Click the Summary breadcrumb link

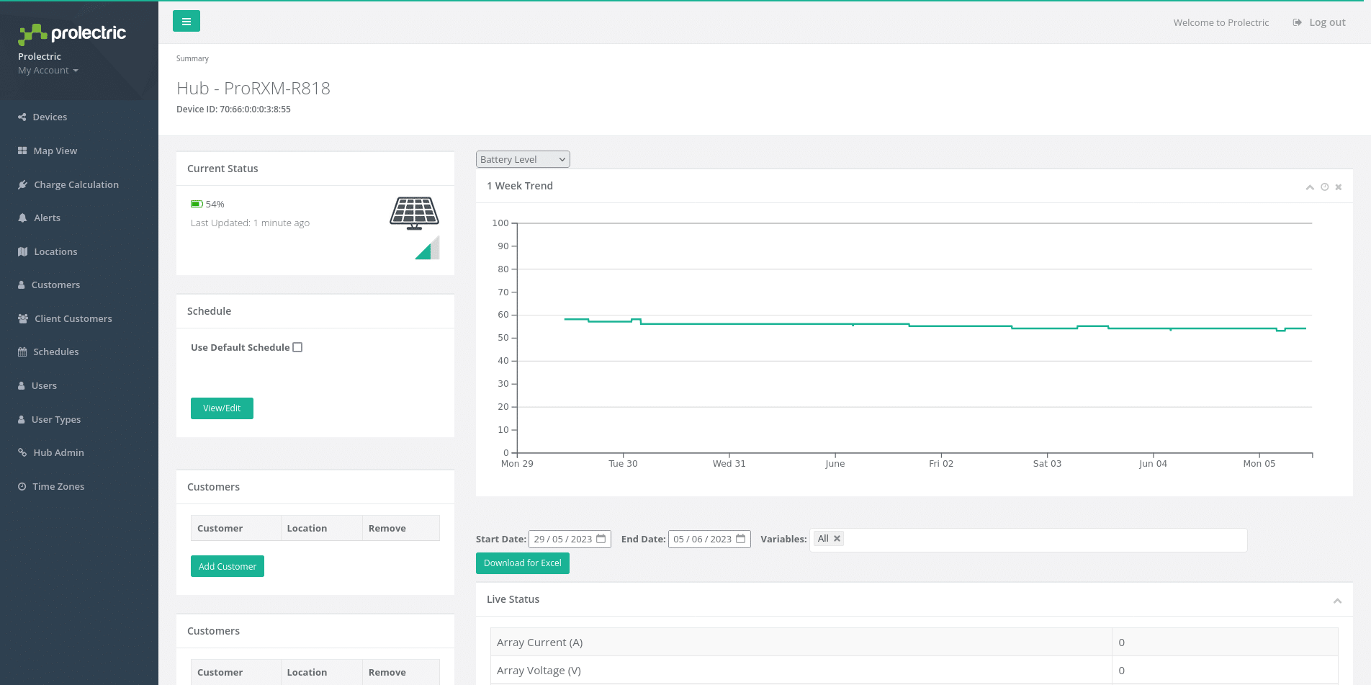point(192,58)
